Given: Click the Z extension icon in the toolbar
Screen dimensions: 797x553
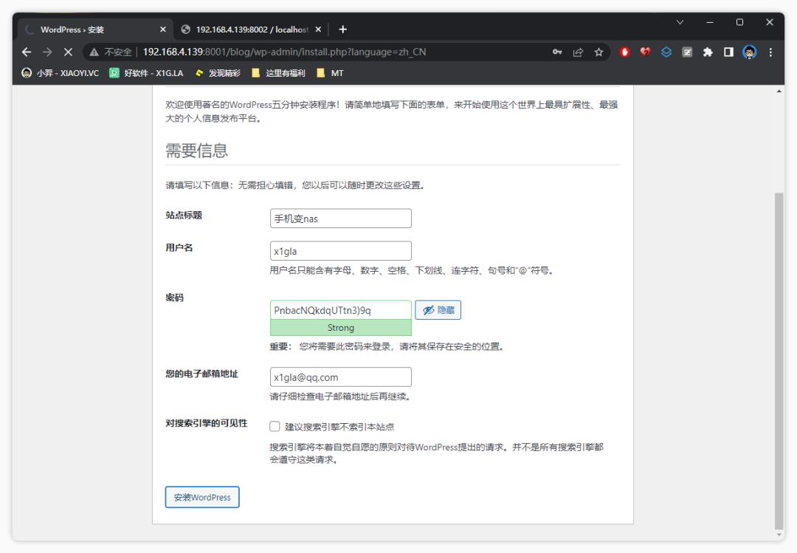Looking at the screenshot, I should coord(687,52).
